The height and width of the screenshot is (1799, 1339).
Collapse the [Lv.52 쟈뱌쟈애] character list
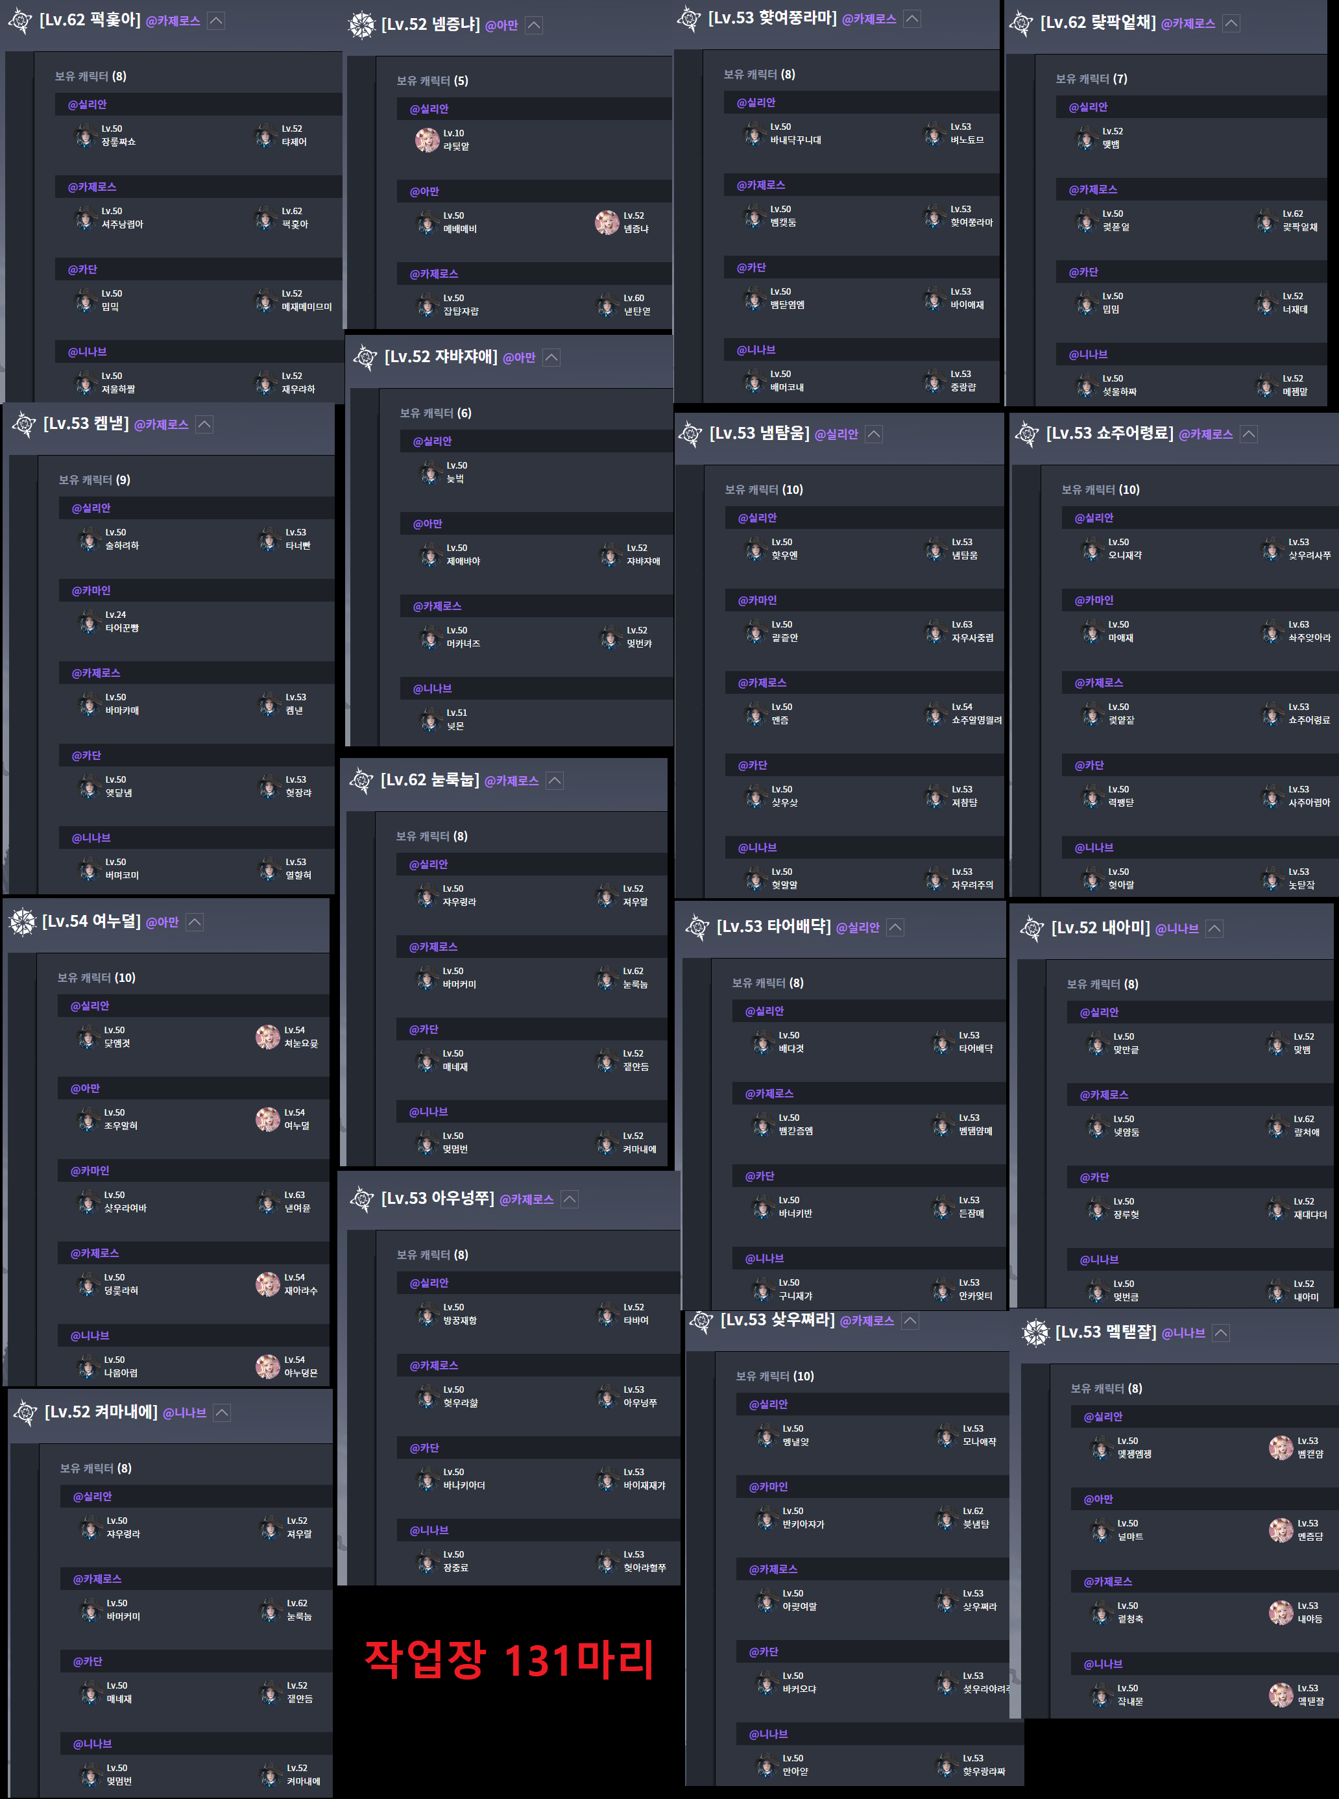click(551, 358)
